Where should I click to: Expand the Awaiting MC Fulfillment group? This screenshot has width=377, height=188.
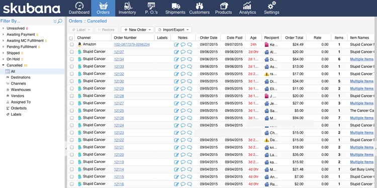pyautogui.click(x=3, y=41)
